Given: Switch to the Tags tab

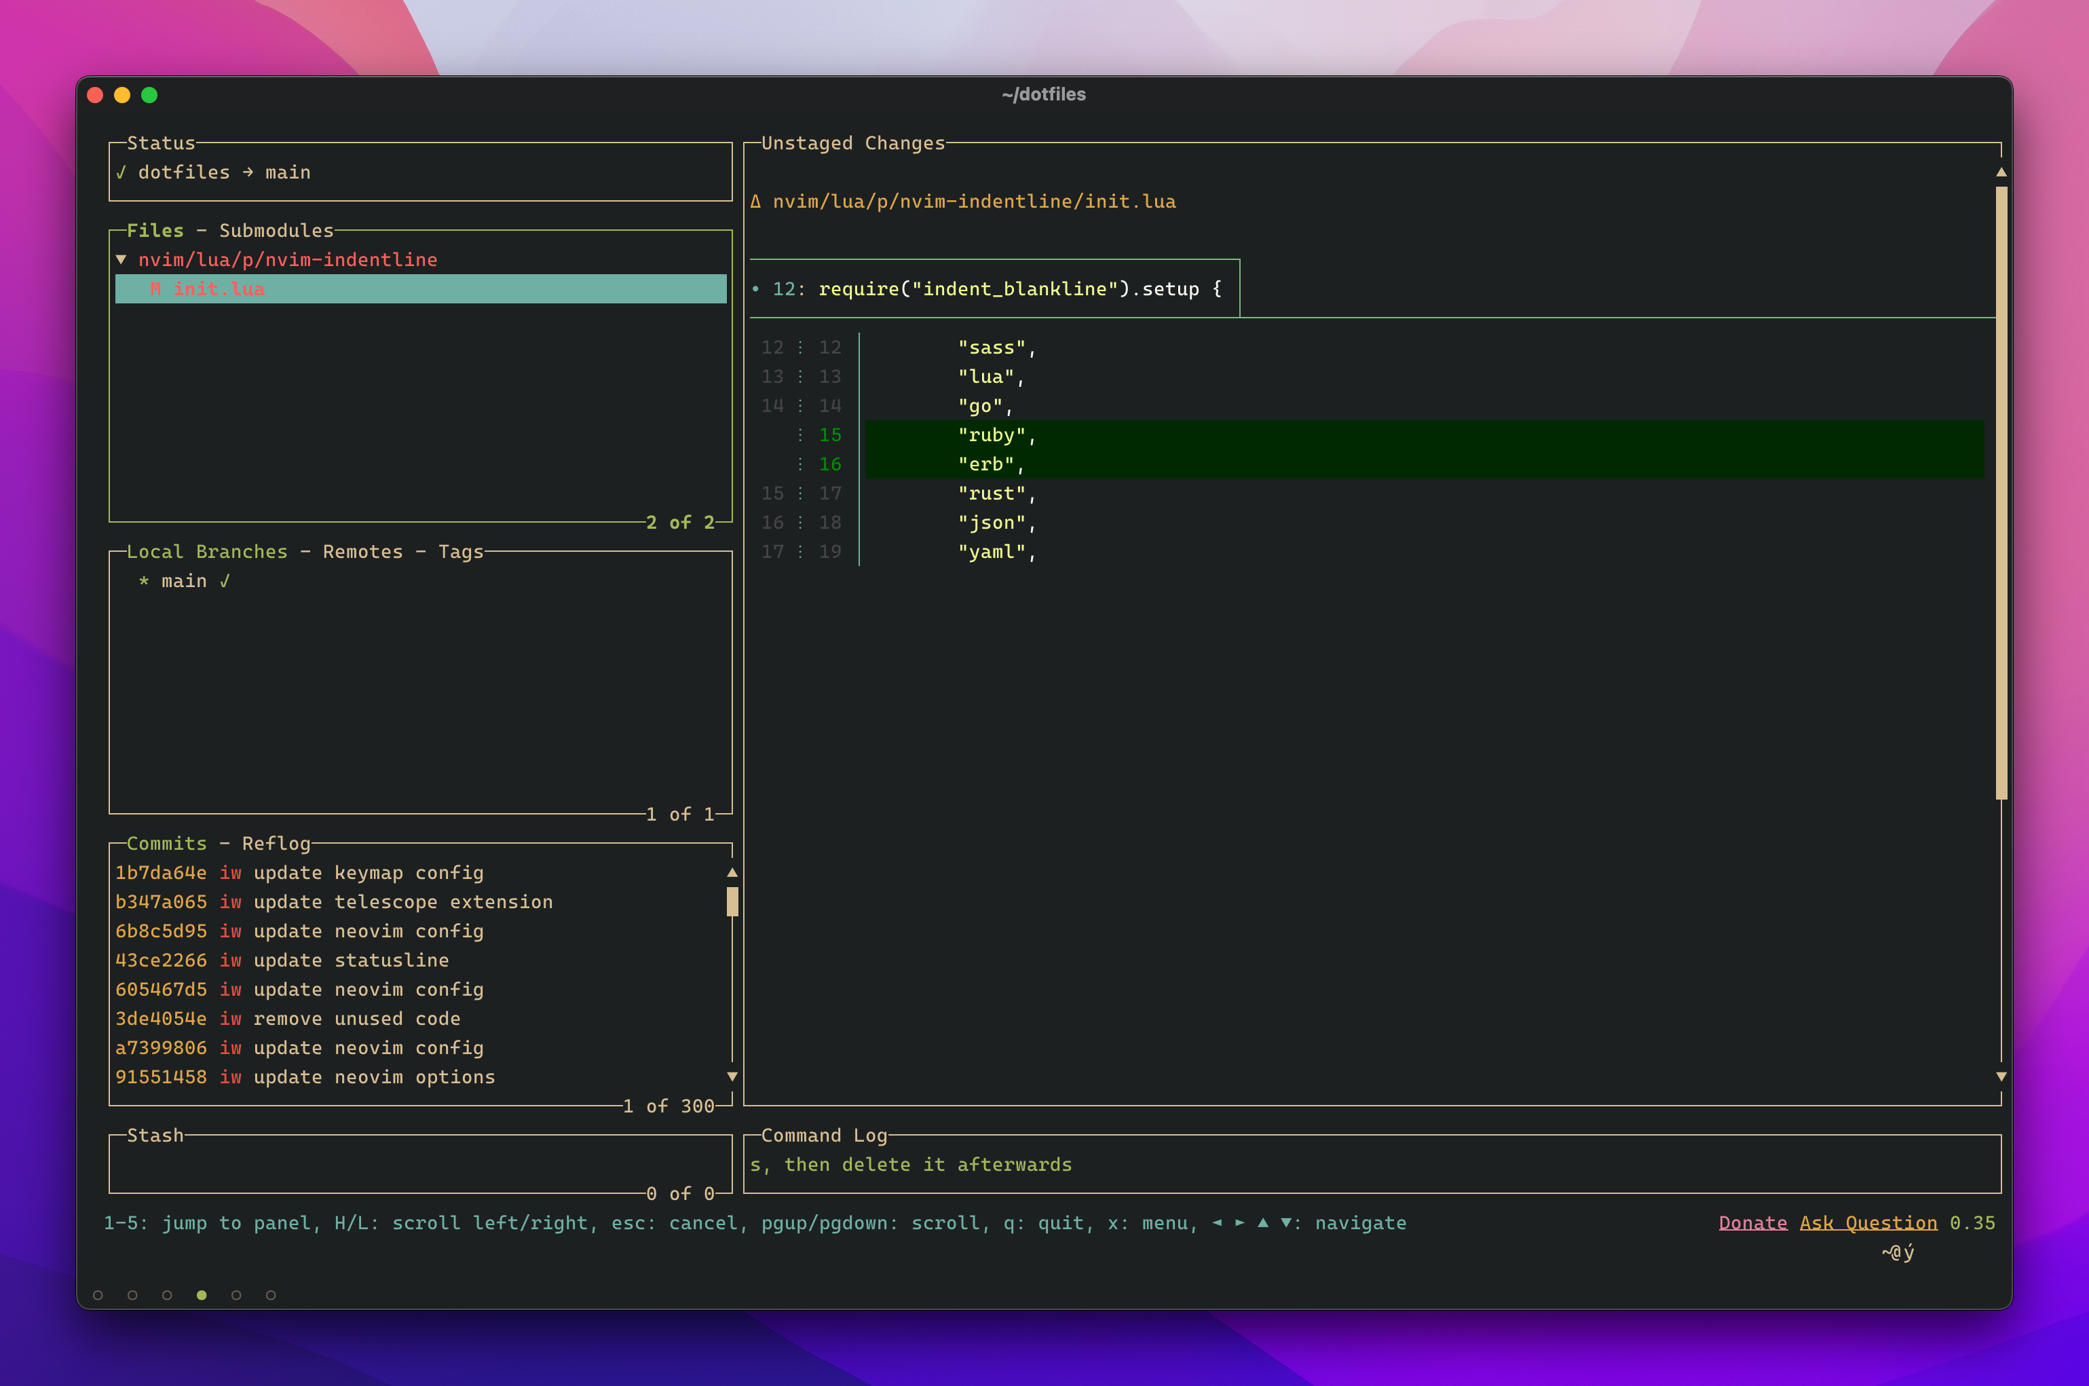Looking at the screenshot, I should 460,552.
